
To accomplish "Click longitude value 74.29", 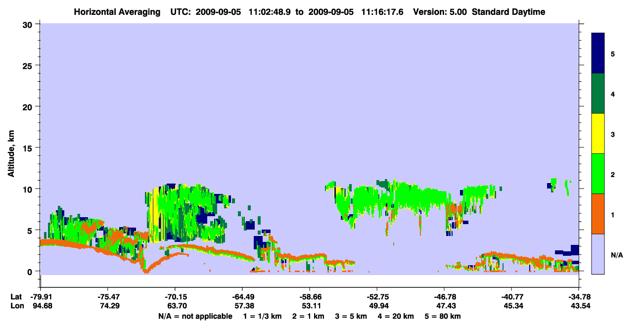I will (109, 306).
